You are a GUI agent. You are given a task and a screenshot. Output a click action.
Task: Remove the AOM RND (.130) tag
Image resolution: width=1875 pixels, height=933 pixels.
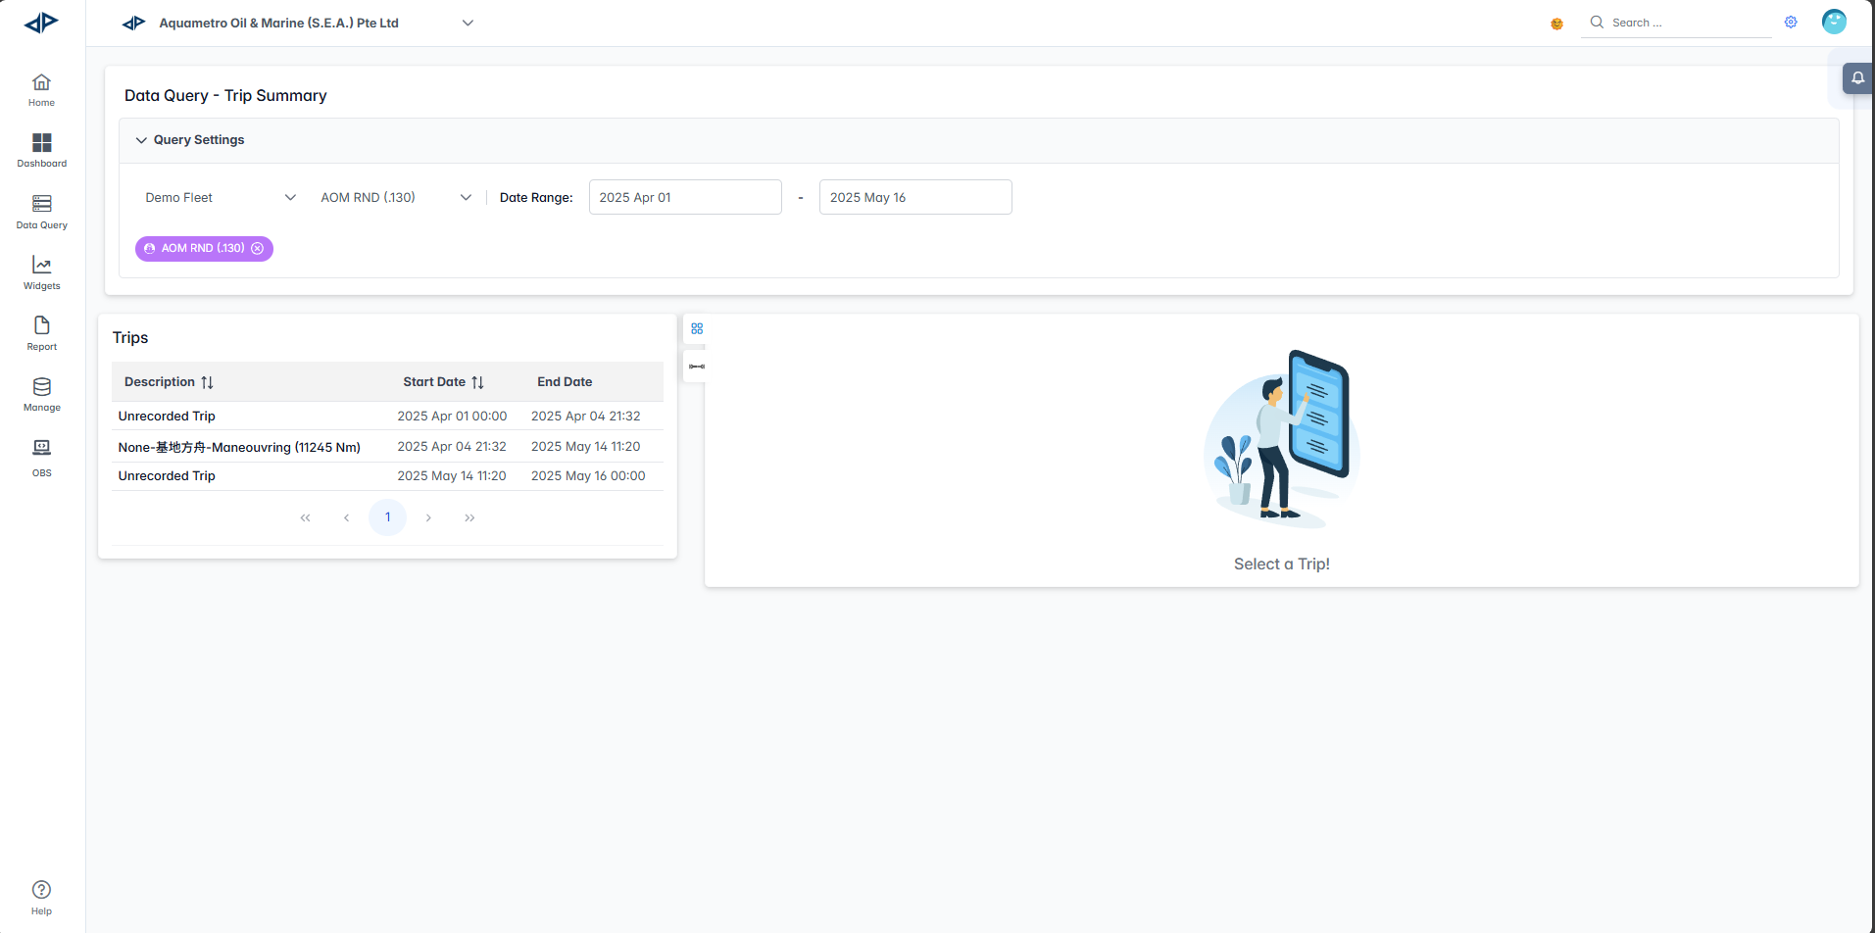pyautogui.click(x=258, y=249)
